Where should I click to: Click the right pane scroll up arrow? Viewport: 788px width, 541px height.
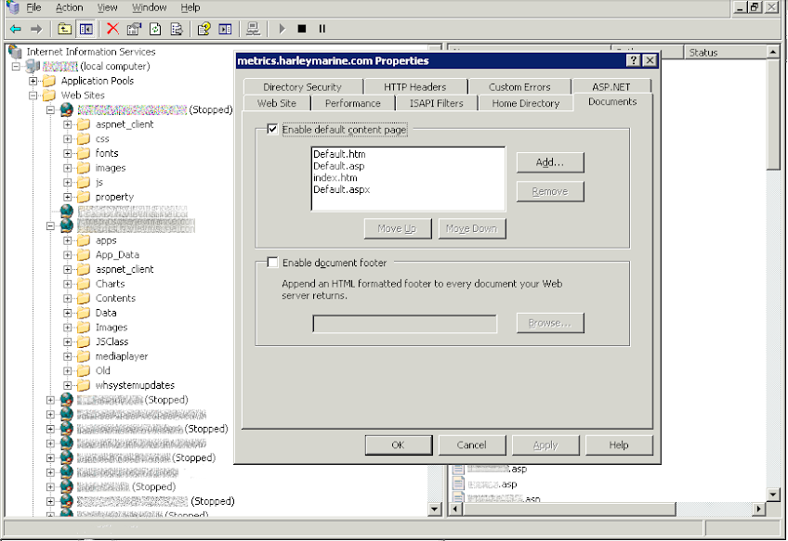click(x=773, y=52)
